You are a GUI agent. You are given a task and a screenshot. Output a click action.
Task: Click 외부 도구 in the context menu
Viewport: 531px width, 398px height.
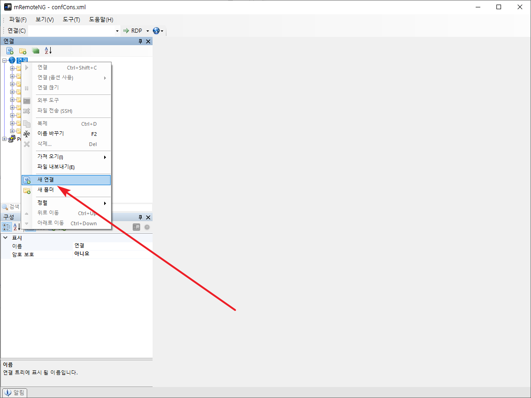click(x=66, y=100)
